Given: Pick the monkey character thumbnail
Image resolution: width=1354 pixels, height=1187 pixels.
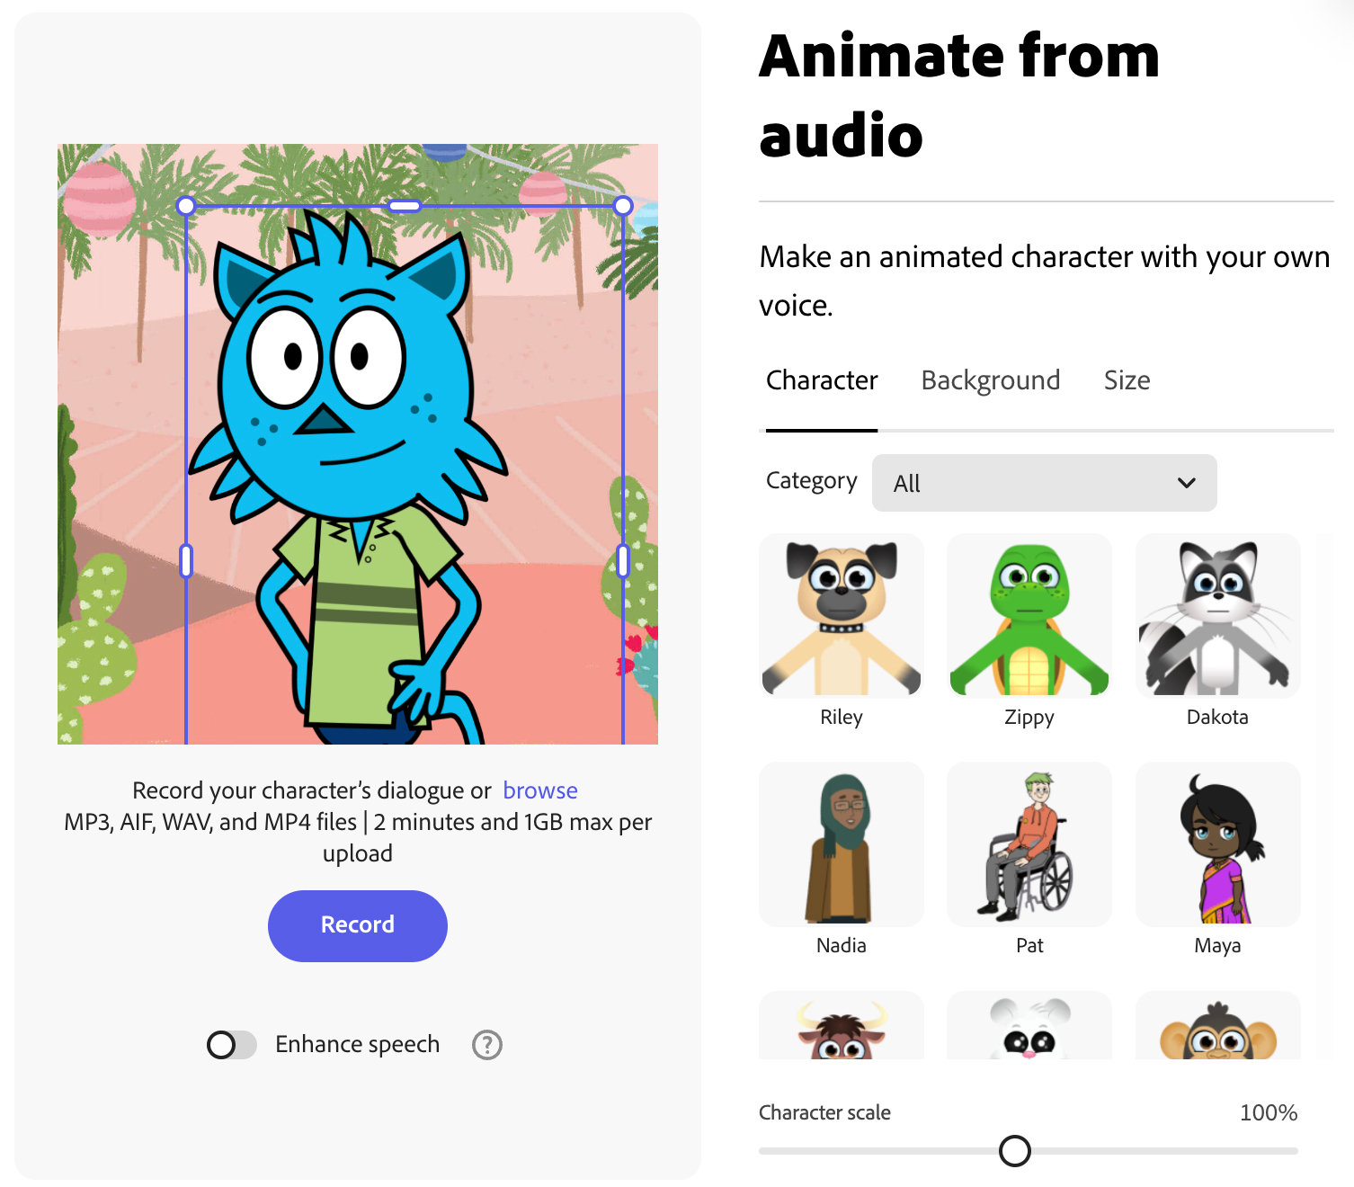Looking at the screenshot, I should pos(1218,1025).
